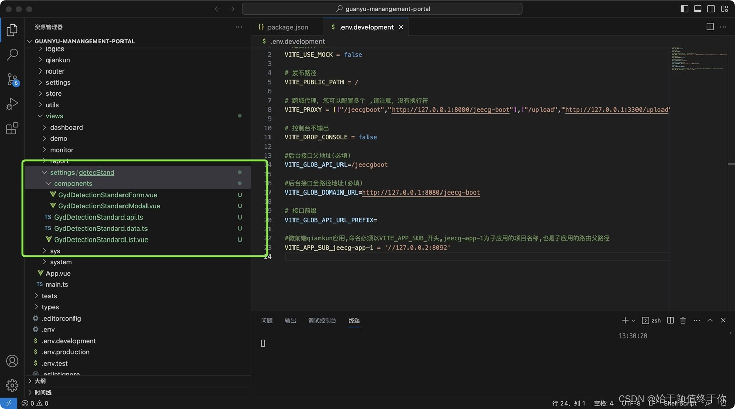Collapse the settings/detecStand folder
Image resolution: width=735 pixels, height=409 pixels.
click(138, 172)
